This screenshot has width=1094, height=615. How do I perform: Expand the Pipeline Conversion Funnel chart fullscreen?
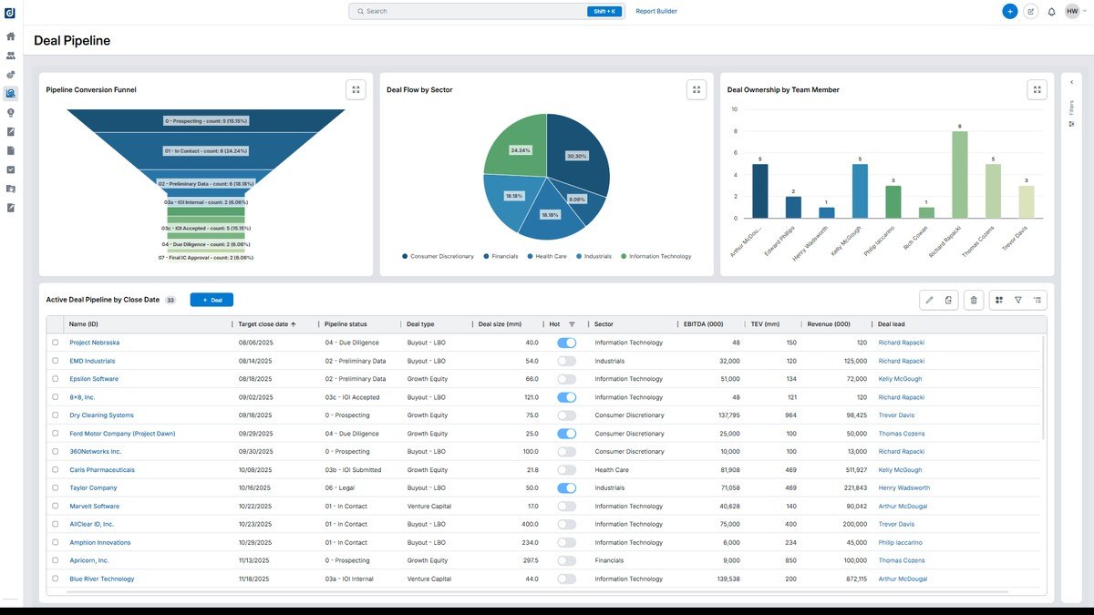(x=356, y=89)
